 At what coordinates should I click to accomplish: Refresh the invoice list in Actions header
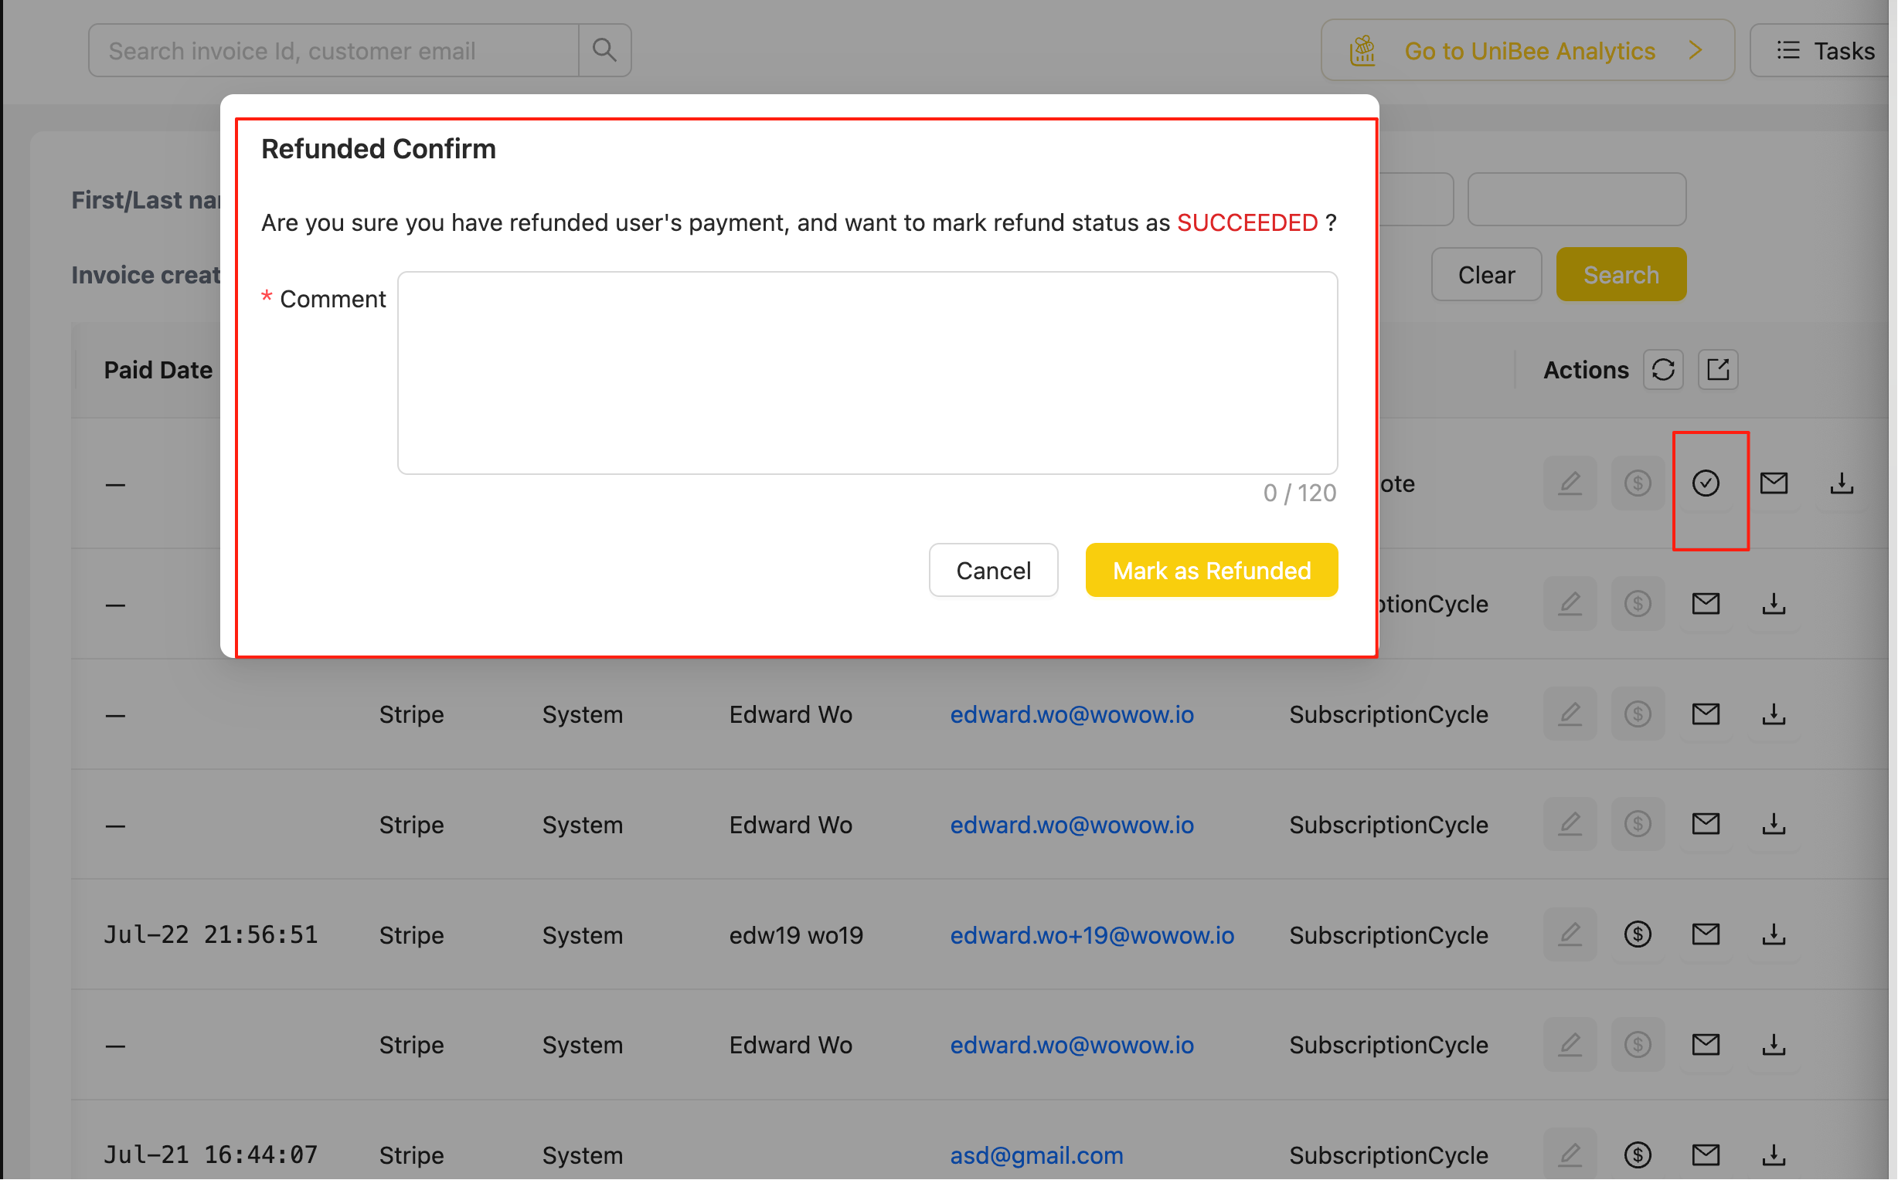[x=1663, y=369]
